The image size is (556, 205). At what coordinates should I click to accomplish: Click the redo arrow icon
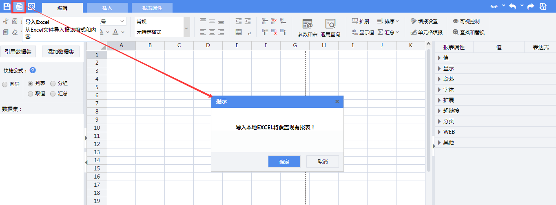point(531,7)
